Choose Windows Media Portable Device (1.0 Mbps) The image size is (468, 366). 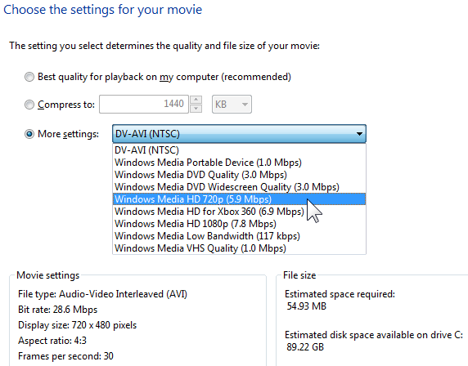239,163
